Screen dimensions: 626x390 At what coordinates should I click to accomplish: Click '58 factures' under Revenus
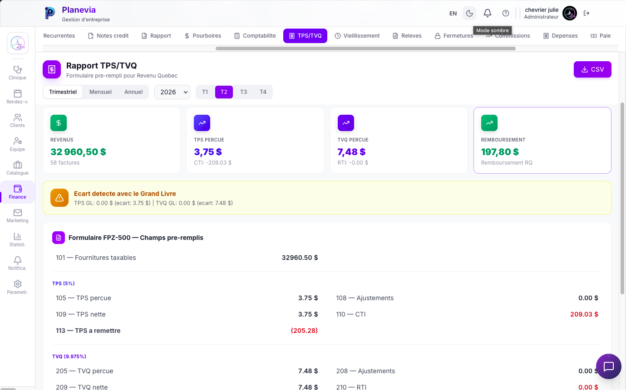click(x=65, y=163)
